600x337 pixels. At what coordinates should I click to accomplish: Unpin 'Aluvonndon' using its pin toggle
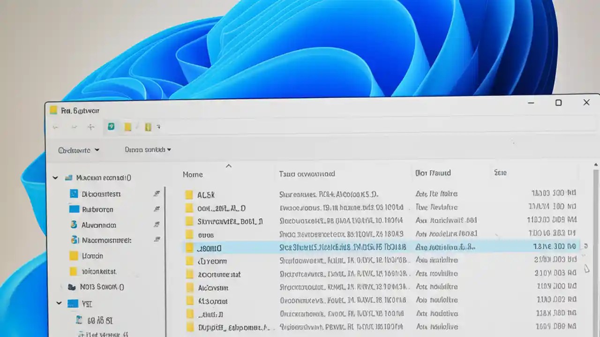(157, 225)
